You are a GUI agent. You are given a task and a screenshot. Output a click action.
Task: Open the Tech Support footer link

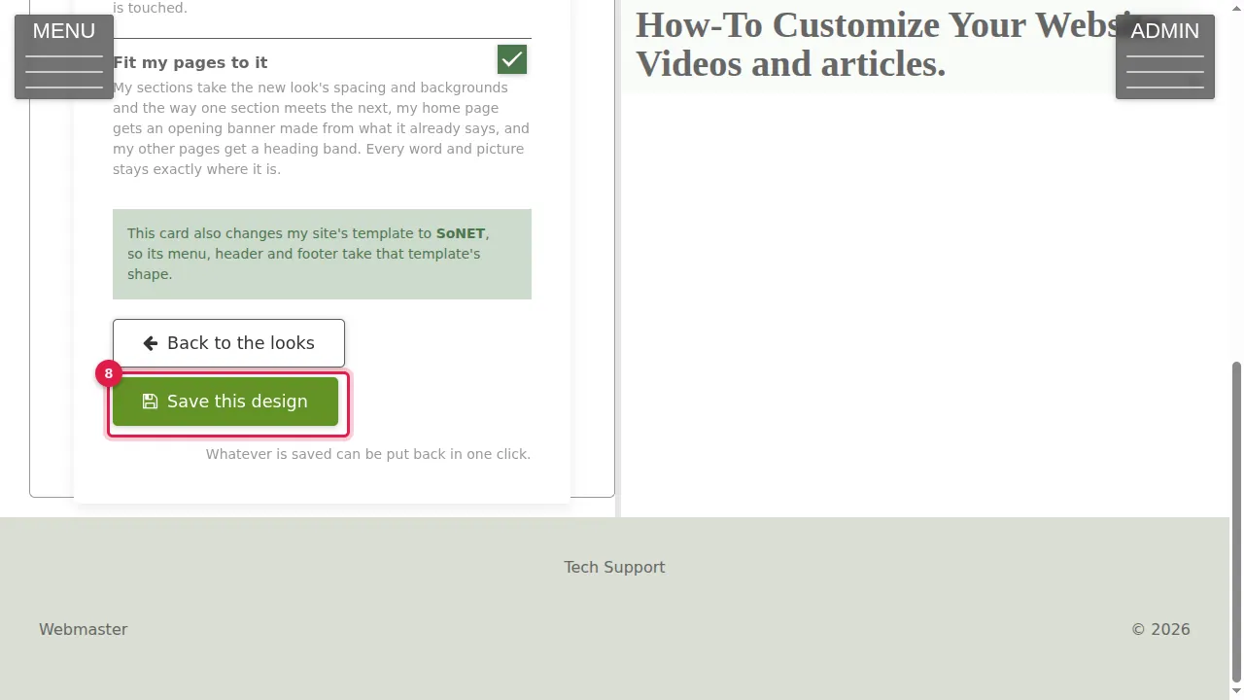click(614, 567)
